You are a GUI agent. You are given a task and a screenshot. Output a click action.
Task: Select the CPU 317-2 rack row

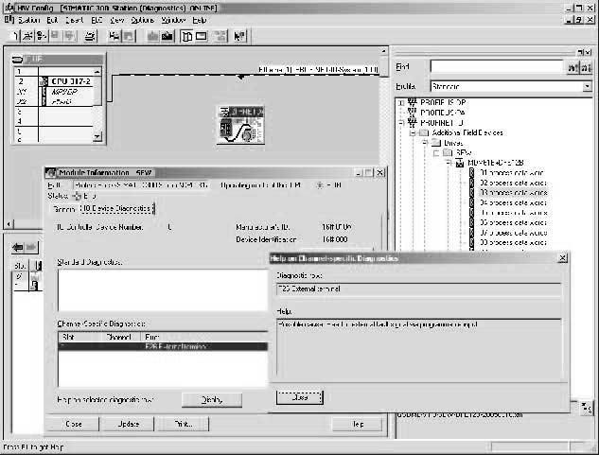click(x=54, y=81)
